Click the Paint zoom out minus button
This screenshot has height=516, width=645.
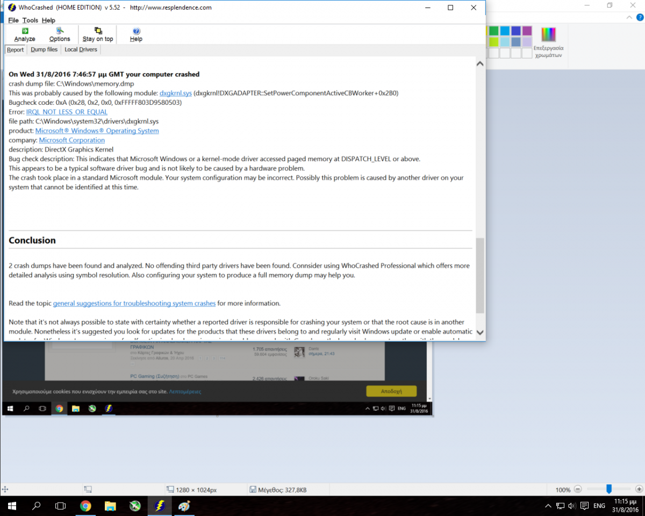[x=578, y=489]
